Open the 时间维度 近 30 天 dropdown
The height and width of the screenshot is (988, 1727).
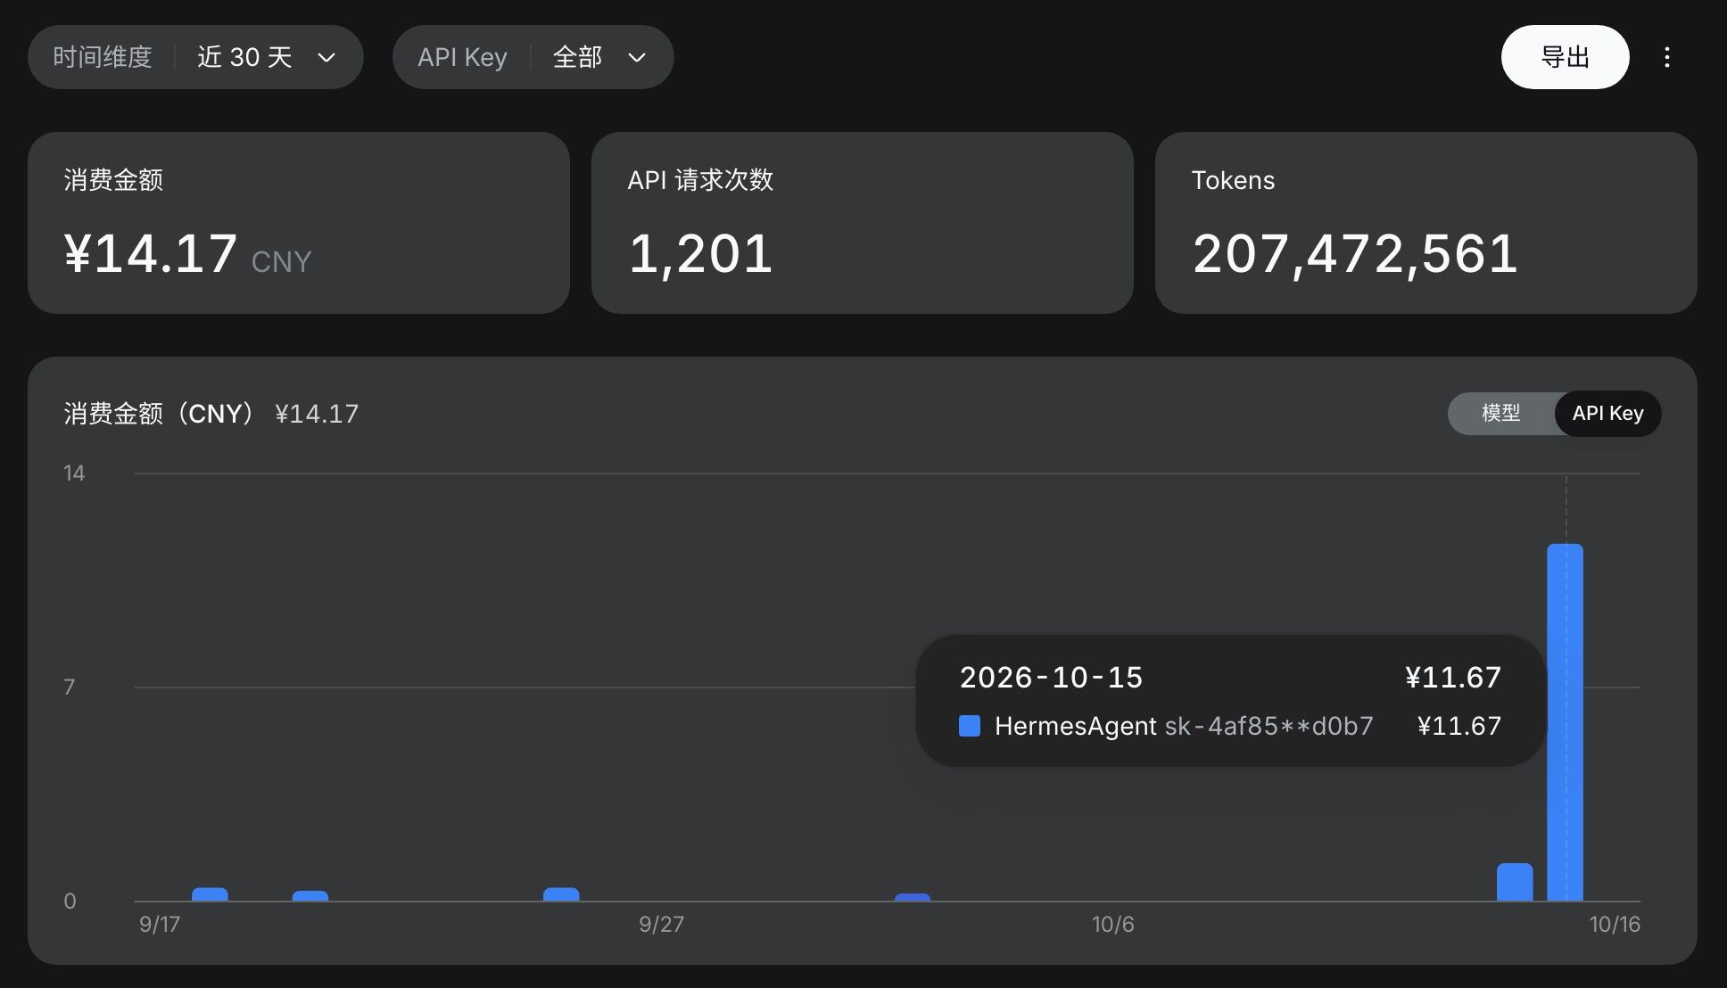pos(195,57)
